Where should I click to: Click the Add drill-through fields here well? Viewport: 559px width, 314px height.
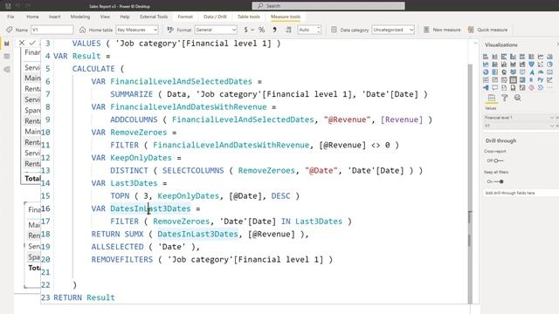click(x=521, y=193)
